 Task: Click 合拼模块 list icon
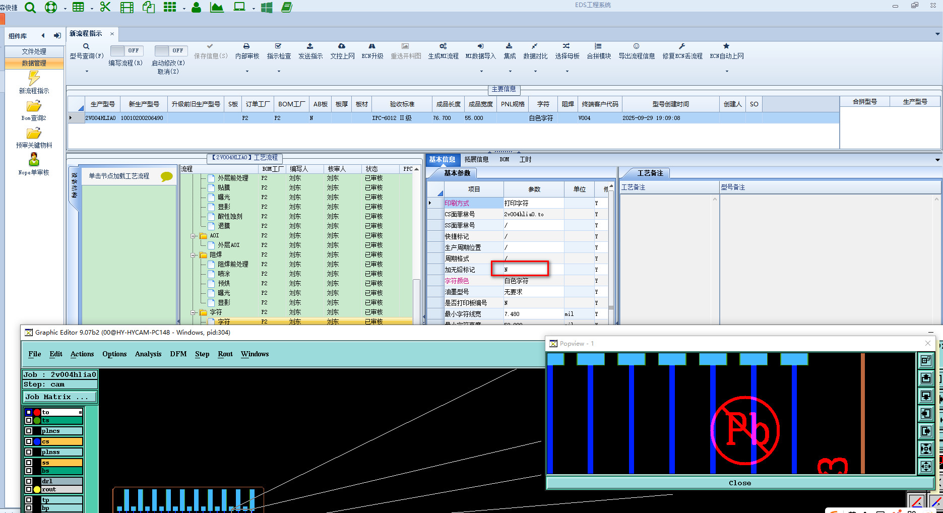coord(598,46)
